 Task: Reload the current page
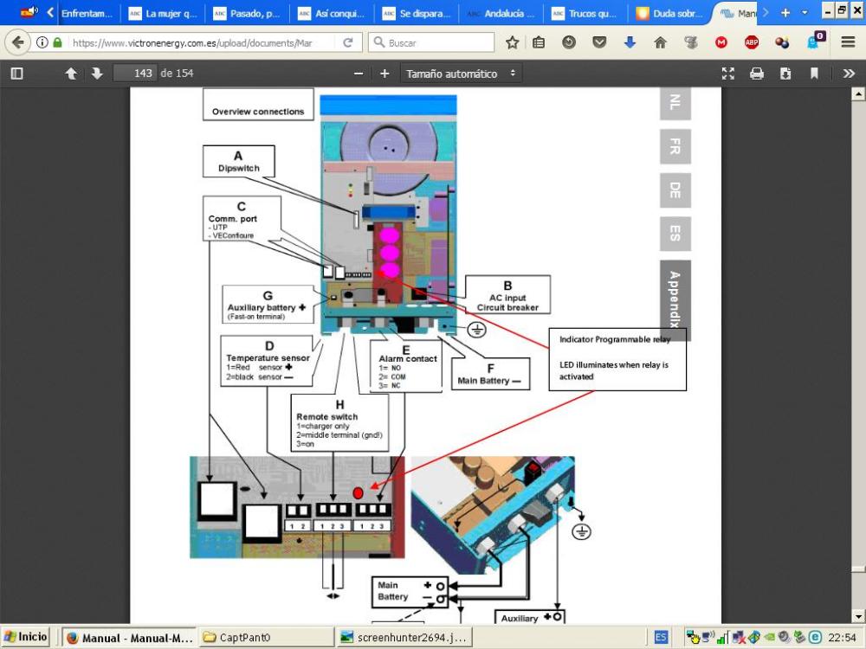point(348,42)
